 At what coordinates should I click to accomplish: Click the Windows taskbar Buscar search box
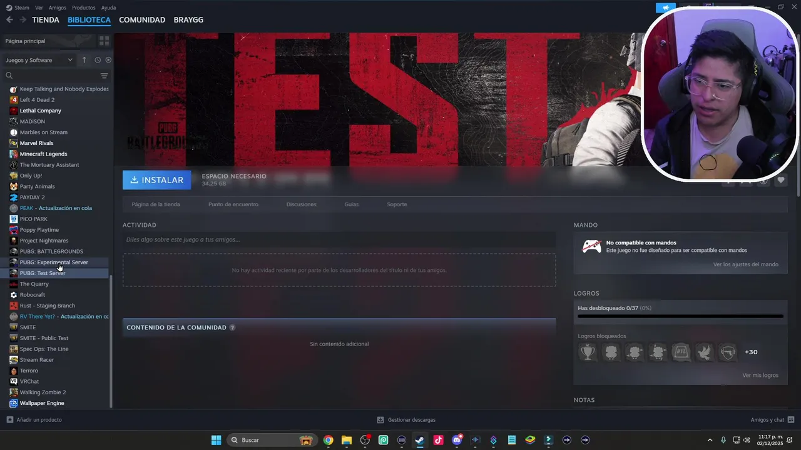[271, 440]
